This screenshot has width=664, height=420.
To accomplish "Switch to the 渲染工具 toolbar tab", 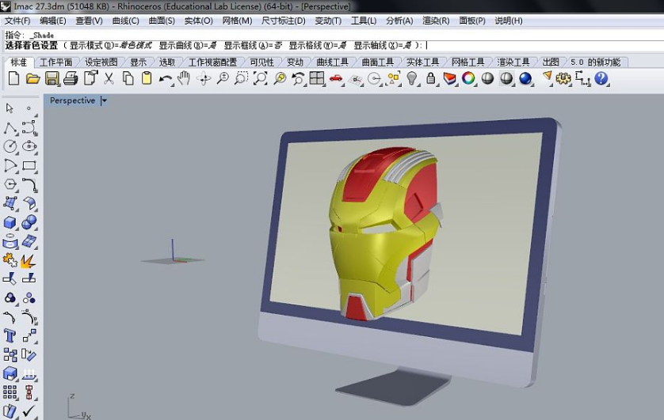I will pyautogui.click(x=513, y=62).
